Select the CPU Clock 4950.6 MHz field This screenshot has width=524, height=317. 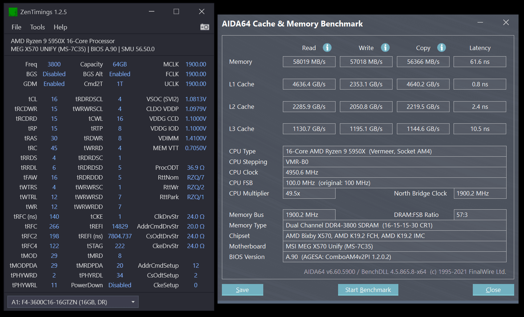click(x=394, y=172)
